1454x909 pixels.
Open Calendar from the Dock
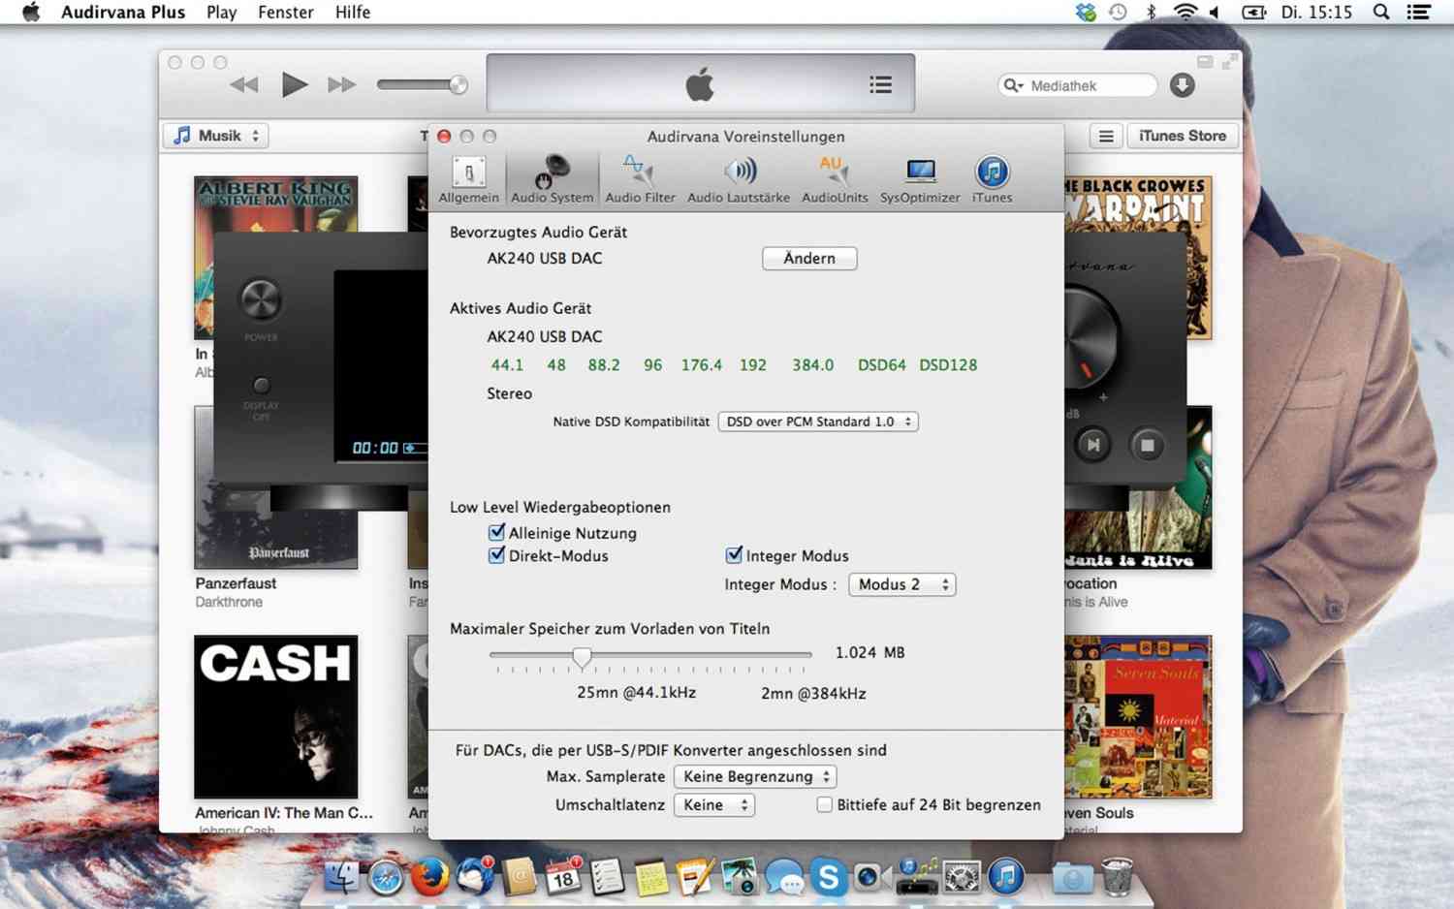[563, 876]
